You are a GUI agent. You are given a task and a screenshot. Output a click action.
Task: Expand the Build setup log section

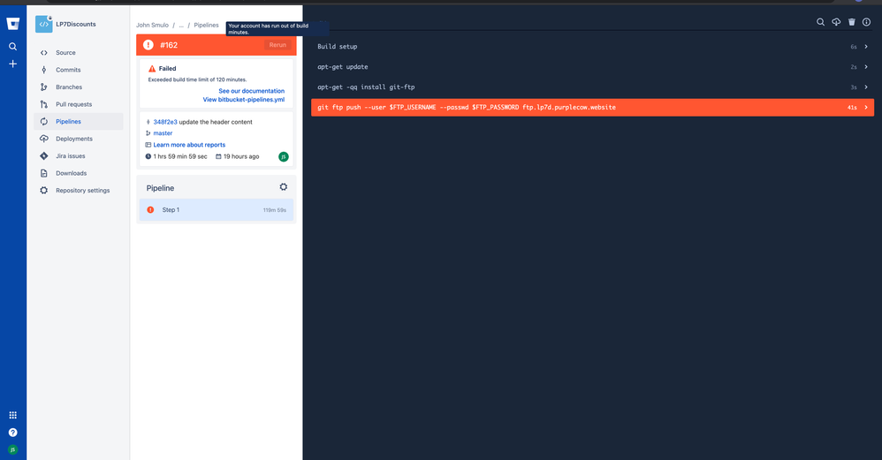pyautogui.click(x=866, y=47)
